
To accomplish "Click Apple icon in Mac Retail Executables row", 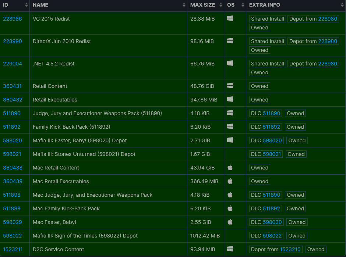I will (230, 181).
